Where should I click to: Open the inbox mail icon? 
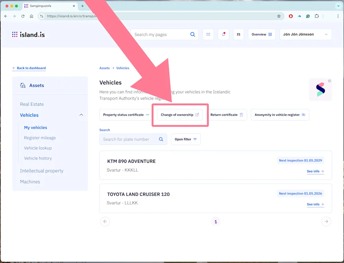point(208,34)
